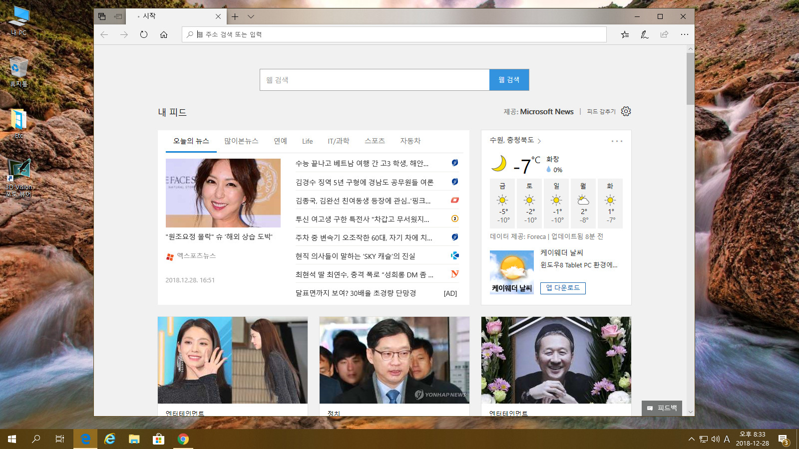Open the Favorites hub star
Screen dimensions: 799x449
[x=625, y=34]
